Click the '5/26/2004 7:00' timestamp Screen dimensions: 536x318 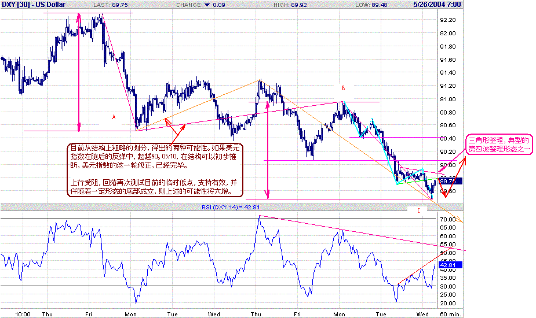[x=437, y=5]
